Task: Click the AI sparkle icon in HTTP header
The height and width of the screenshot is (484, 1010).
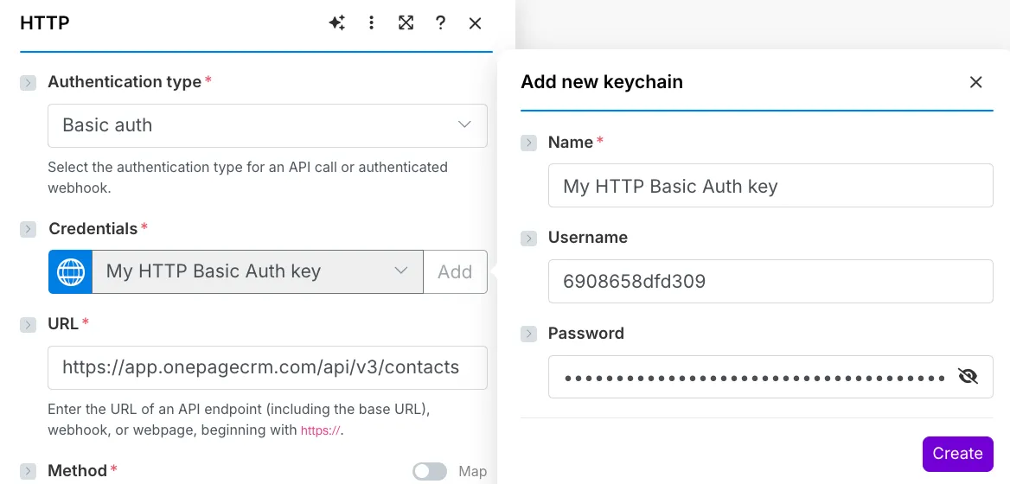Action: click(x=337, y=23)
